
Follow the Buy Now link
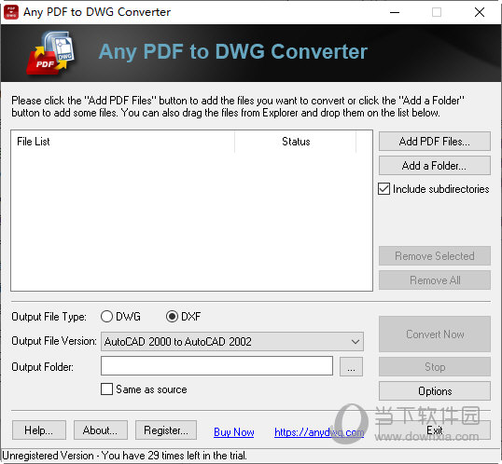(x=233, y=432)
